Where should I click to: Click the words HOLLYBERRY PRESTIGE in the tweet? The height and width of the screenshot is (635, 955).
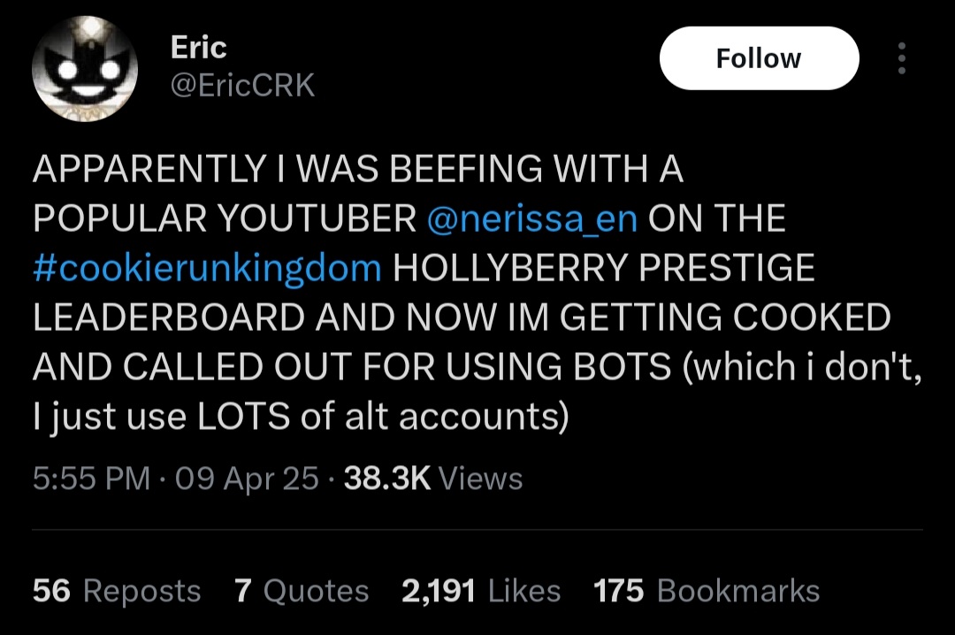tap(603, 268)
